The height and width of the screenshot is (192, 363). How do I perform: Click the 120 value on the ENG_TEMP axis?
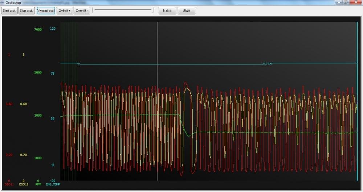[x=53, y=29]
